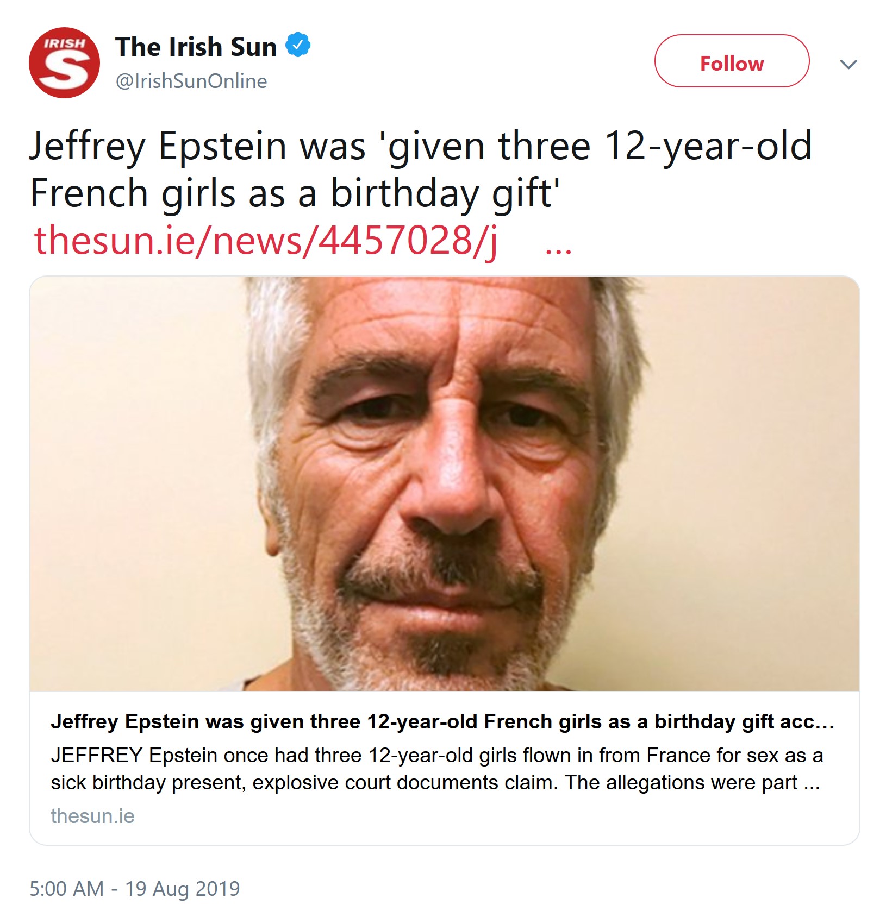Click the white S inside the logo
886x911 pixels.
click(x=65, y=70)
